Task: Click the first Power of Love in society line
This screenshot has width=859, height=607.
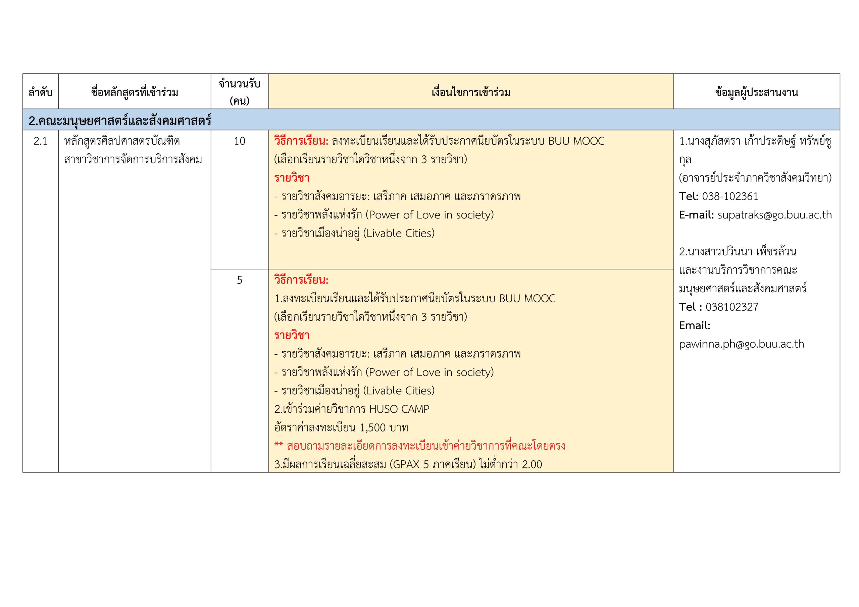Action: pyautogui.click(x=384, y=215)
